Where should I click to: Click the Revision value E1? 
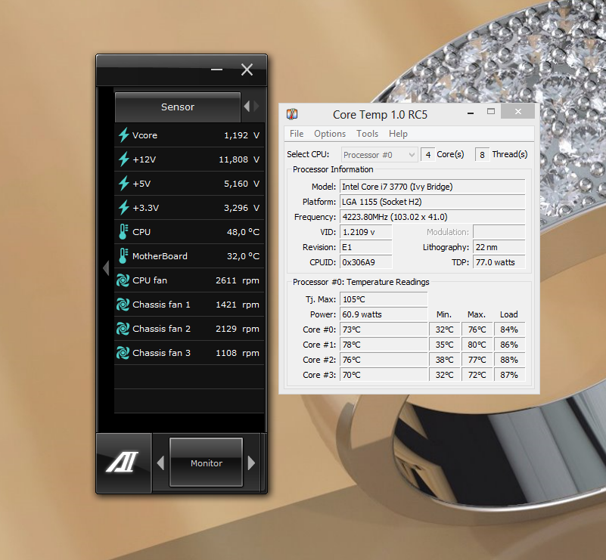pos(366,247)
